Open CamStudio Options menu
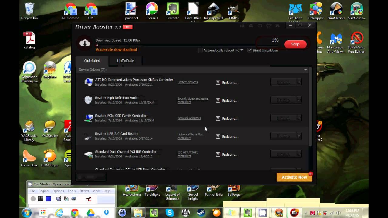The image size is (388, 218). 58,191
